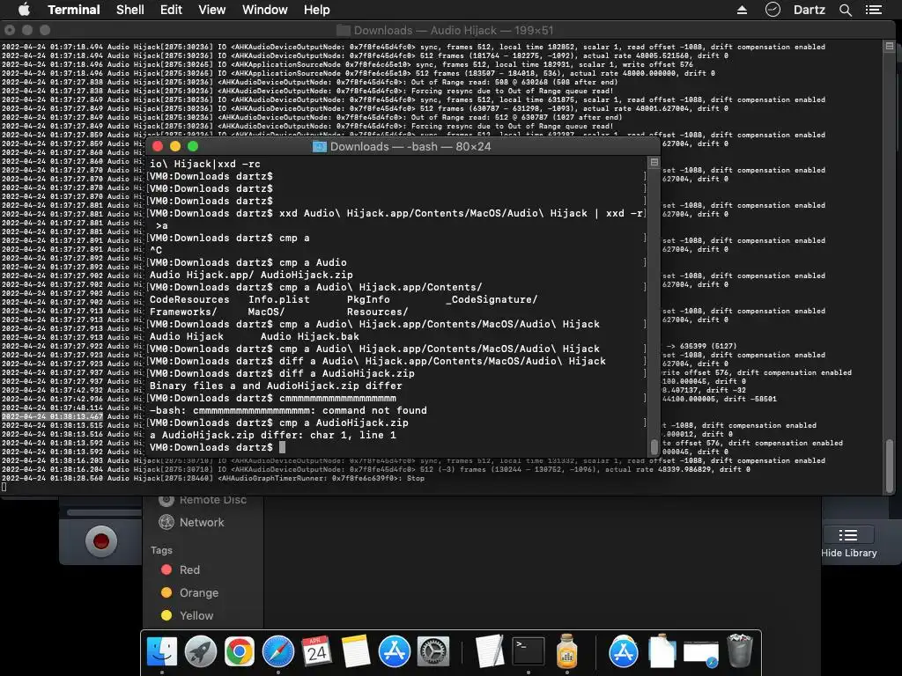This screenshot has width=902, height=676.
Task: Switch to Terminal in the Dock
Action: 529,651
